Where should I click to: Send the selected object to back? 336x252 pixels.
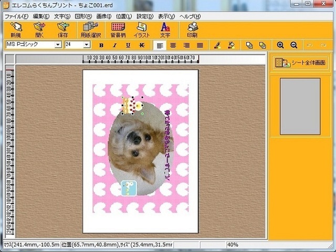pos(262,45)
